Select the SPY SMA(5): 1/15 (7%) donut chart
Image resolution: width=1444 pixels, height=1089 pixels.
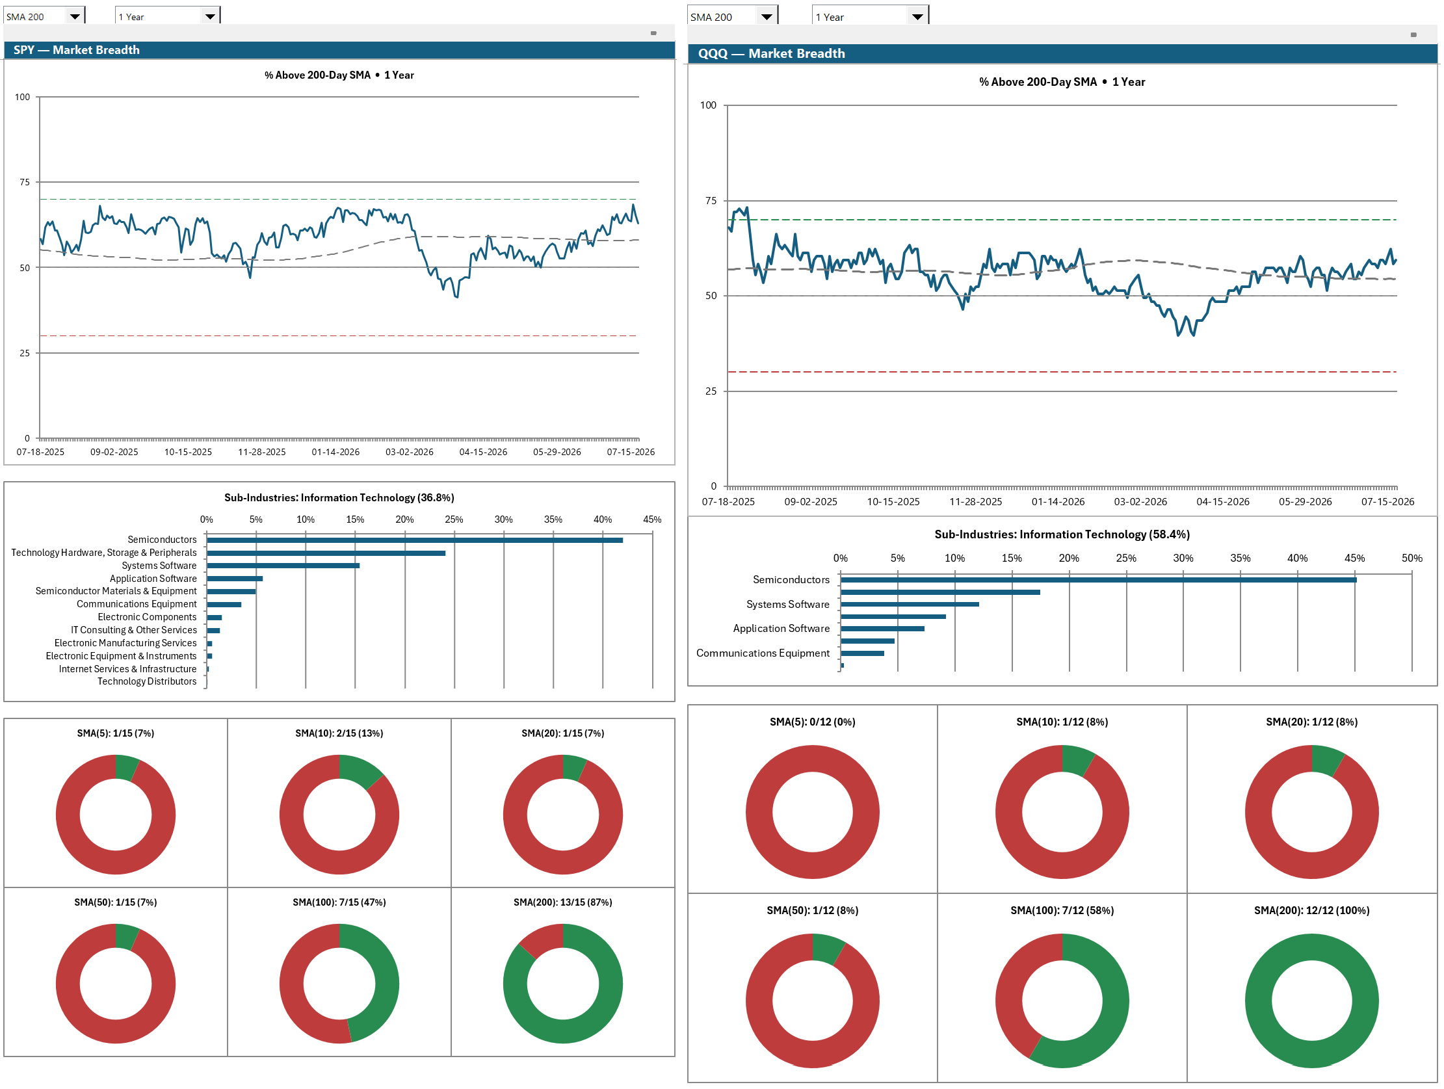[x=116, y=814]
